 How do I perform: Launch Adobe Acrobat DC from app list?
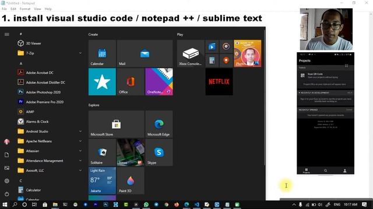(x=40, y=73)
